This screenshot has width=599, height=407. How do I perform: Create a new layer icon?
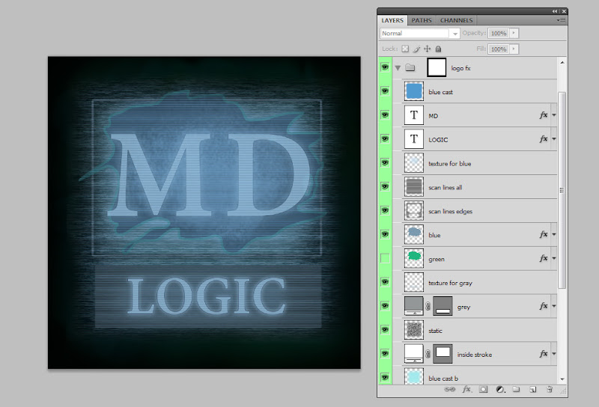point(533,390)
